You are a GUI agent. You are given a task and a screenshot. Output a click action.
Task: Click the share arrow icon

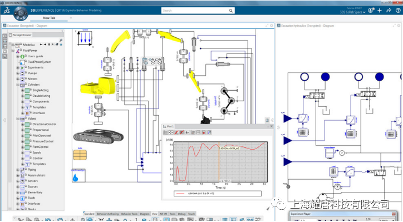click(x=389, y=11)
